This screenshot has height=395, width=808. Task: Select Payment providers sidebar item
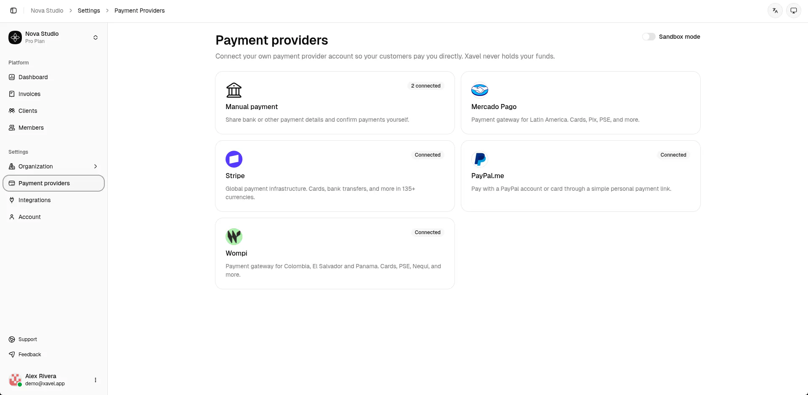54,183
